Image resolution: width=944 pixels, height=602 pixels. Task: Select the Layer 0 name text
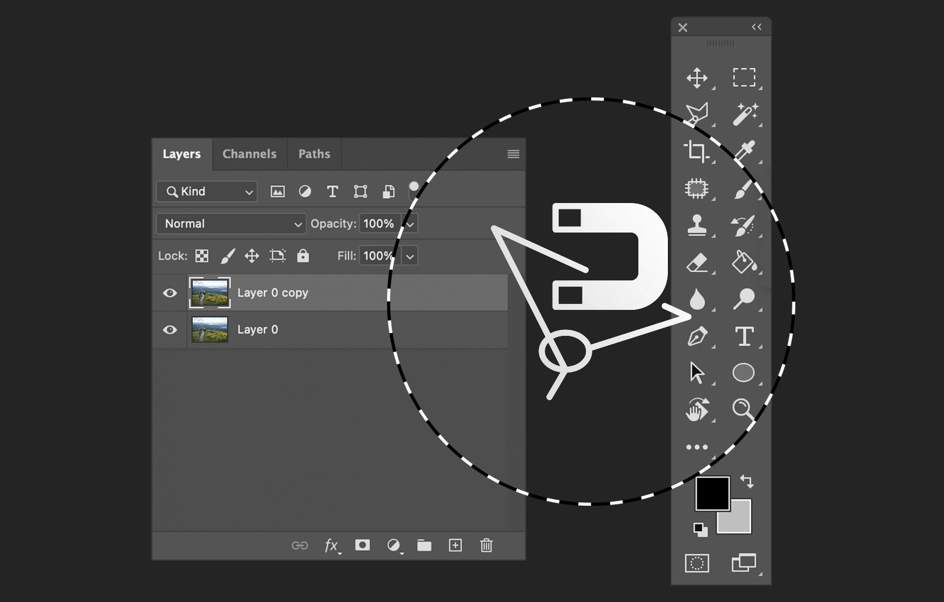(x=257, y=329)
